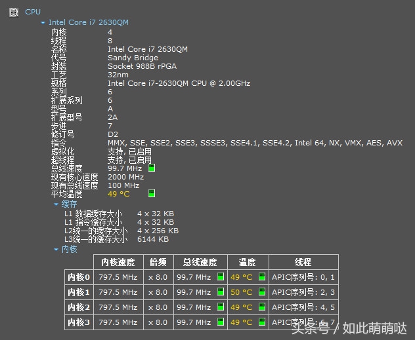Click the CPU chip icon at top

point(14,12)
